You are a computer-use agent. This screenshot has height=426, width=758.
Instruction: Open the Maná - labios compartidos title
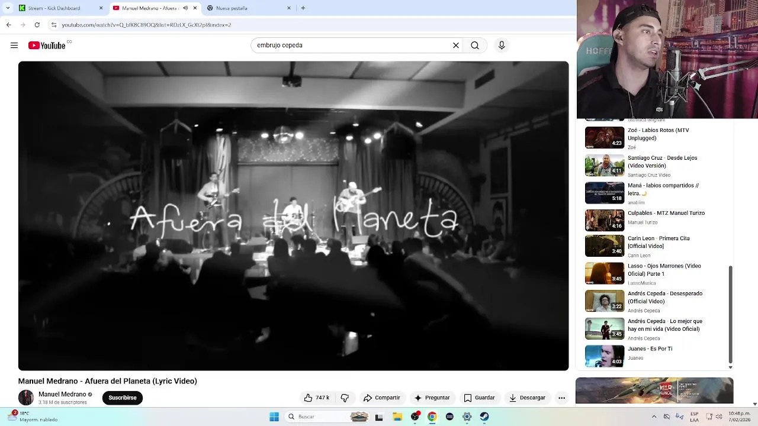tap(663, 189)
